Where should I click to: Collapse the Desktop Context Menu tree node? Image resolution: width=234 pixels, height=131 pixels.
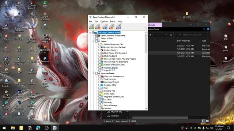(90, 32)
